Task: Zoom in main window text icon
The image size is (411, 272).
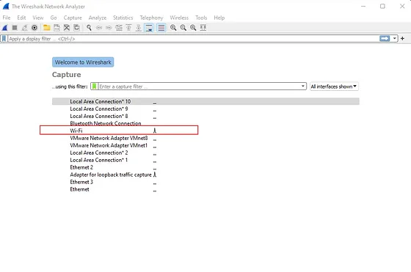Action: click(x=173, y=27)
